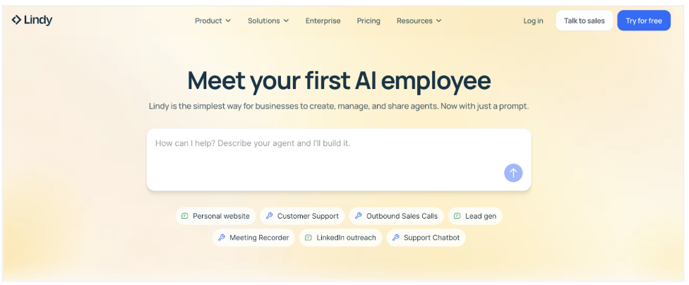Screen dimensions: 689x285
Task: Click the icon on LinkedIn outreach chip
Action: 308,238
